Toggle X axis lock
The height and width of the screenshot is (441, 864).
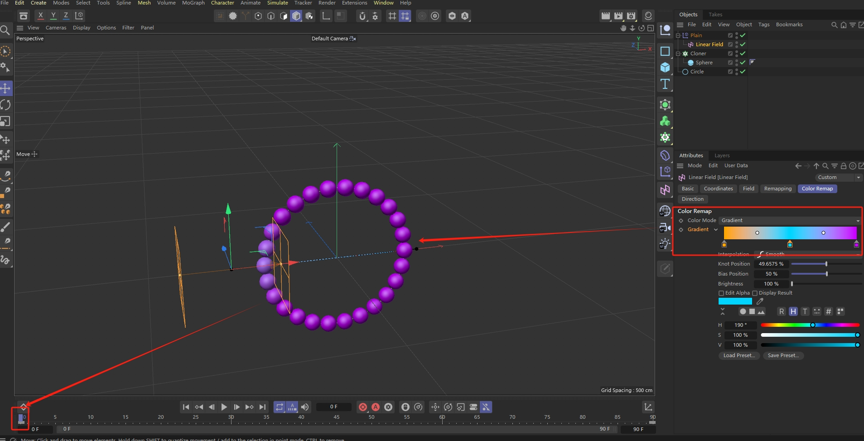[40, 16]
